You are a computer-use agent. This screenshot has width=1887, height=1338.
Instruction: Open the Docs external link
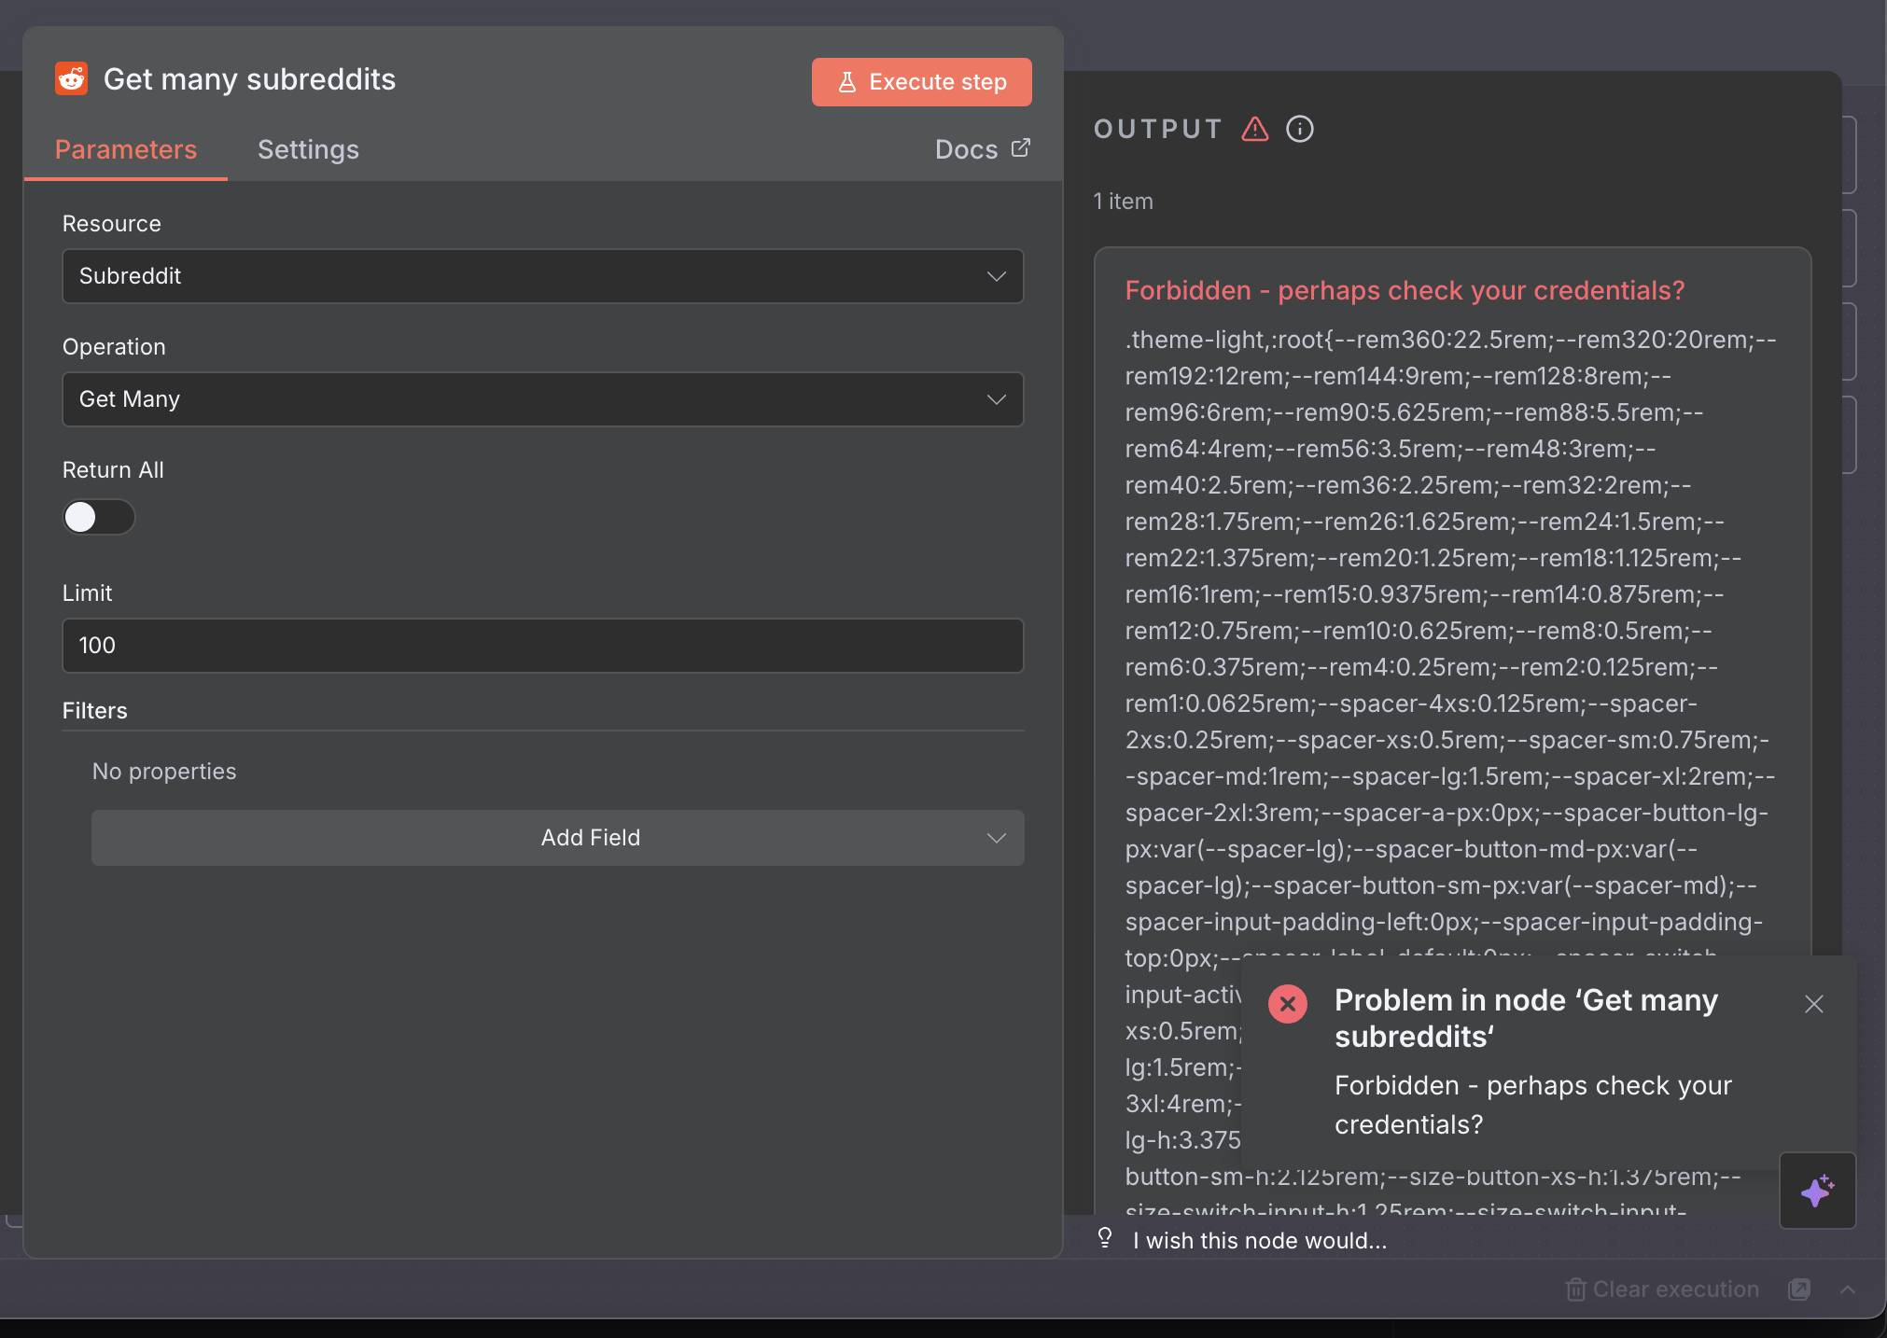tap(982, 149)
